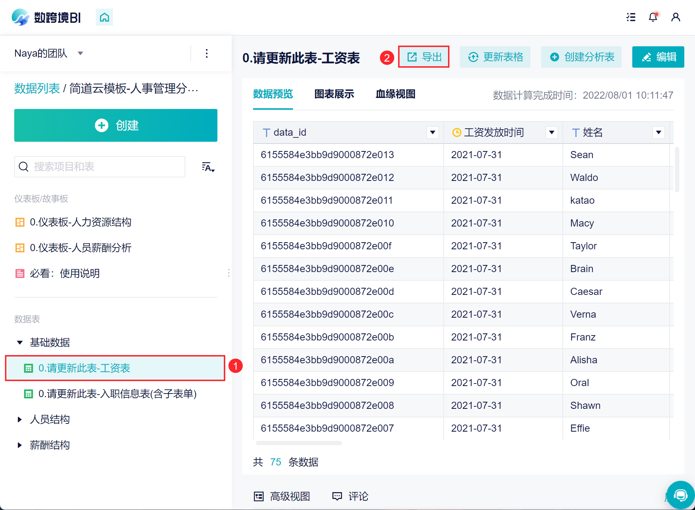
Task: Collapse the 基础数据 folder
Action: [x=20, y=343]
